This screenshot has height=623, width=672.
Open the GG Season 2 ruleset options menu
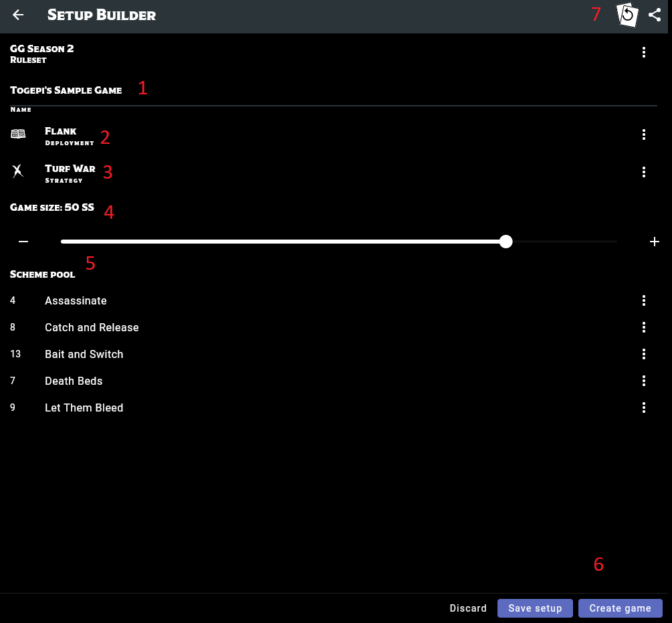coord(643,52)
